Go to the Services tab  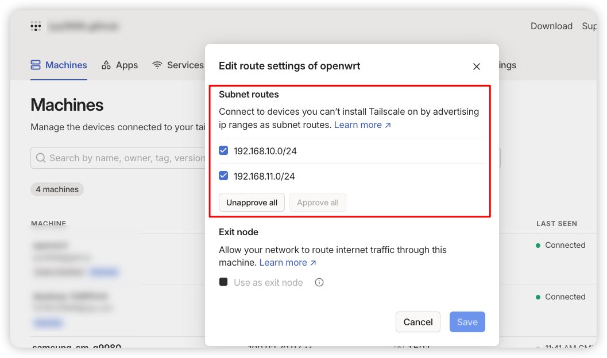185,65
